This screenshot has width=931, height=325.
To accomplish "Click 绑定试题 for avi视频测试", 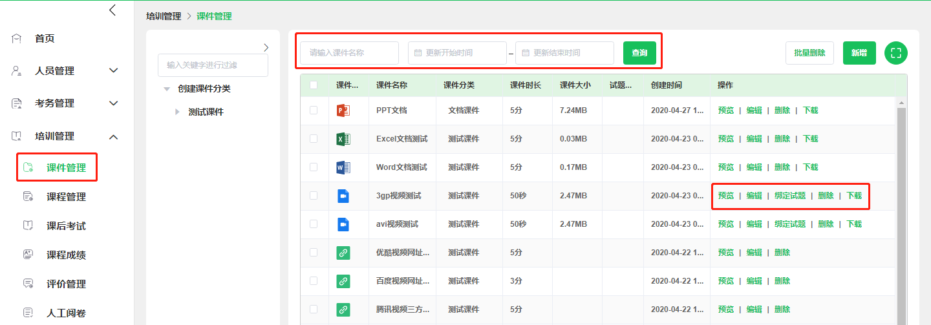I will pyautogui.click(x=790, y=224).
